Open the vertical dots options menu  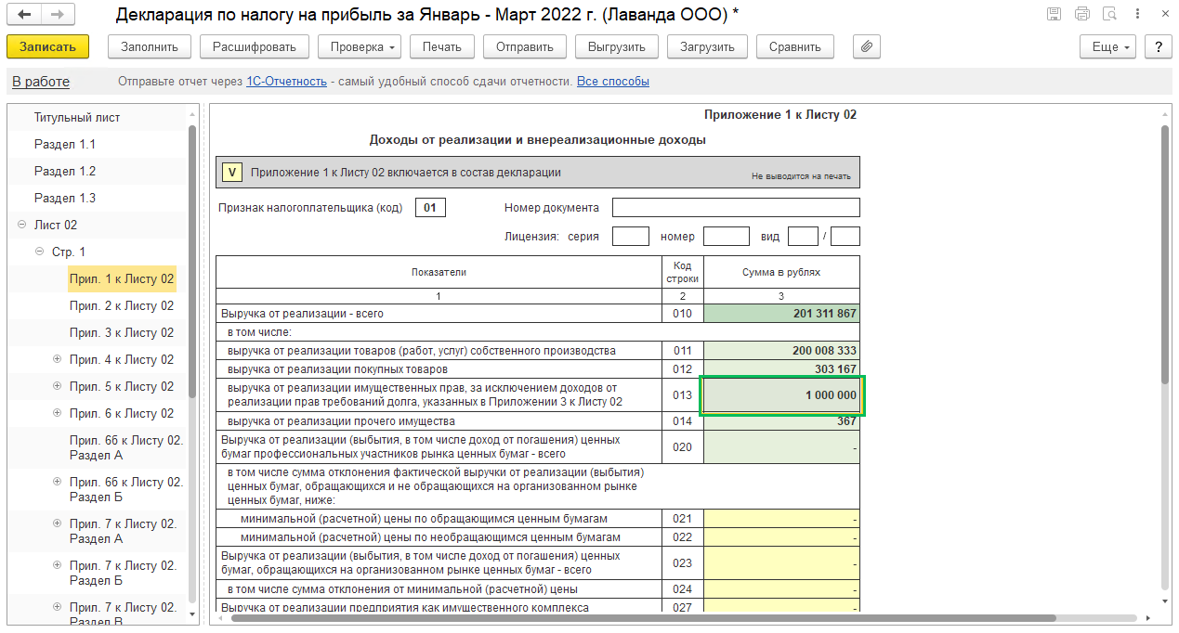pyautogui.click(x=1138, y=14)
